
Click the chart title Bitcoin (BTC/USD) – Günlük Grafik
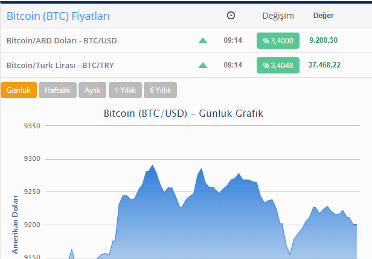[x=184, y=113]
